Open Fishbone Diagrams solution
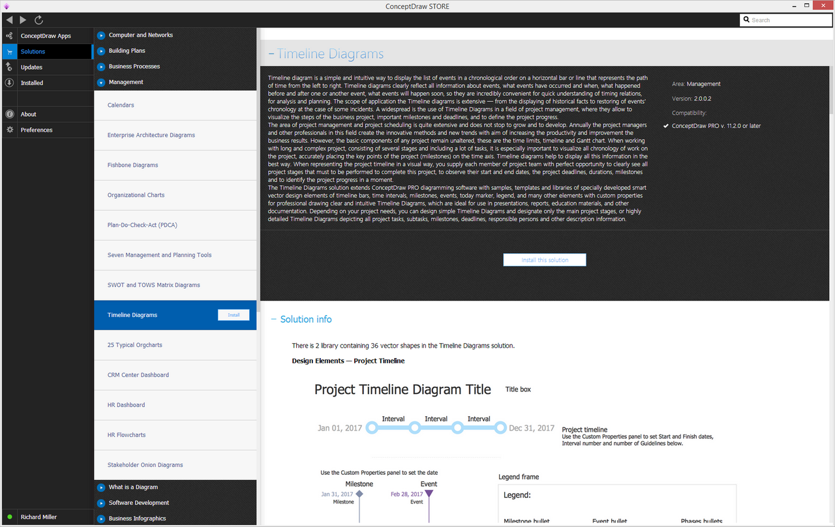Screen dimensions: 835x527 [175, 165]
